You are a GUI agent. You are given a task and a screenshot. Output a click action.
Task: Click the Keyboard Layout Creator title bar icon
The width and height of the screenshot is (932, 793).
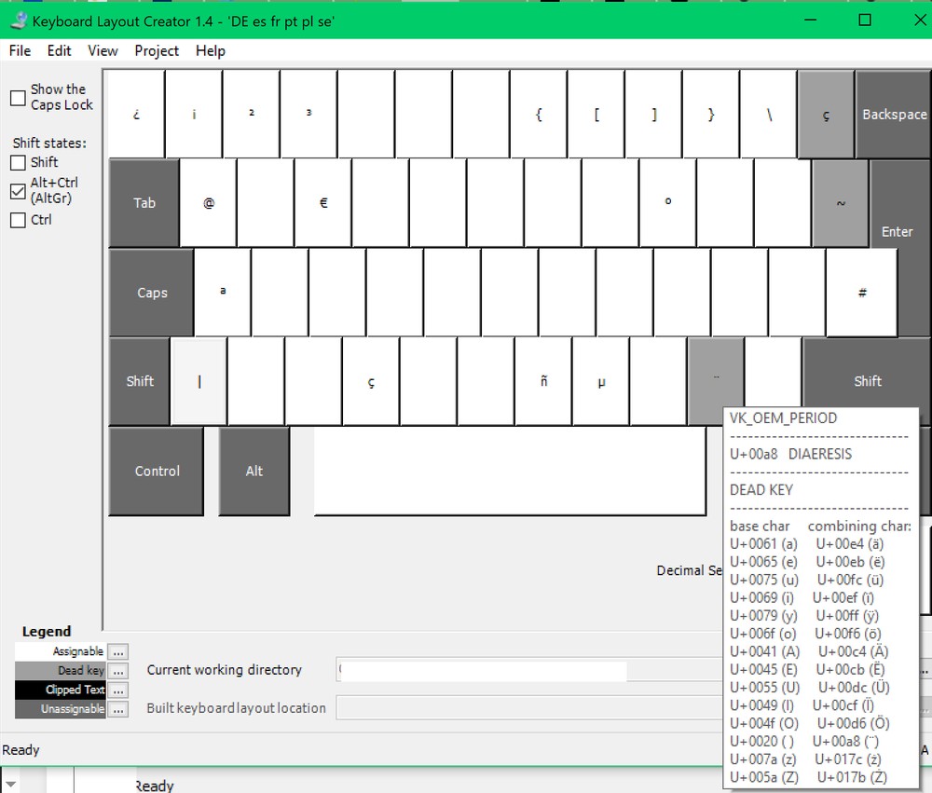coord(18,21)
